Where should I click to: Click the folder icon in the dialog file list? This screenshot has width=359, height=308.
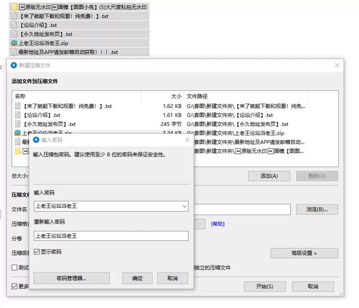(18, 151)
